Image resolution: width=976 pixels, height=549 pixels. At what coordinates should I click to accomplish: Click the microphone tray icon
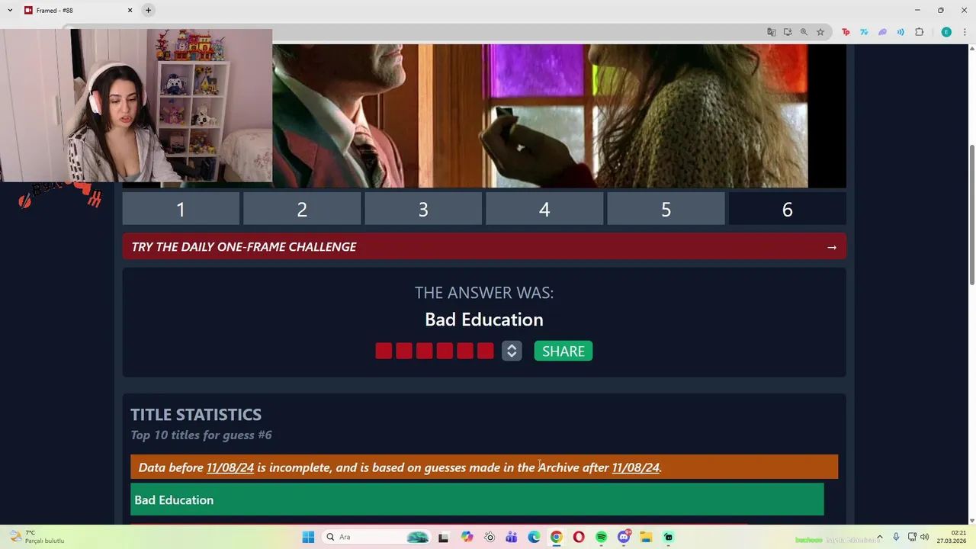896,537
